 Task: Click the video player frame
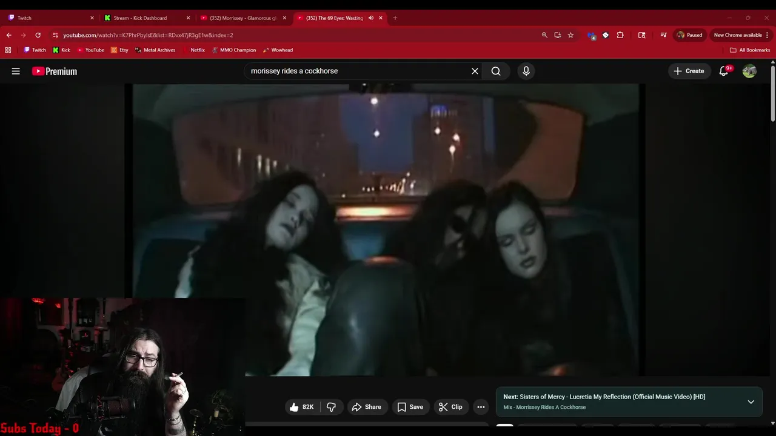[386, 230]
